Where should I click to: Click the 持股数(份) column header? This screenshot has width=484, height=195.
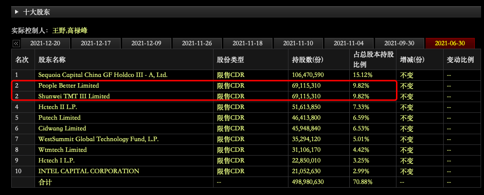click(x=307, y=60)
